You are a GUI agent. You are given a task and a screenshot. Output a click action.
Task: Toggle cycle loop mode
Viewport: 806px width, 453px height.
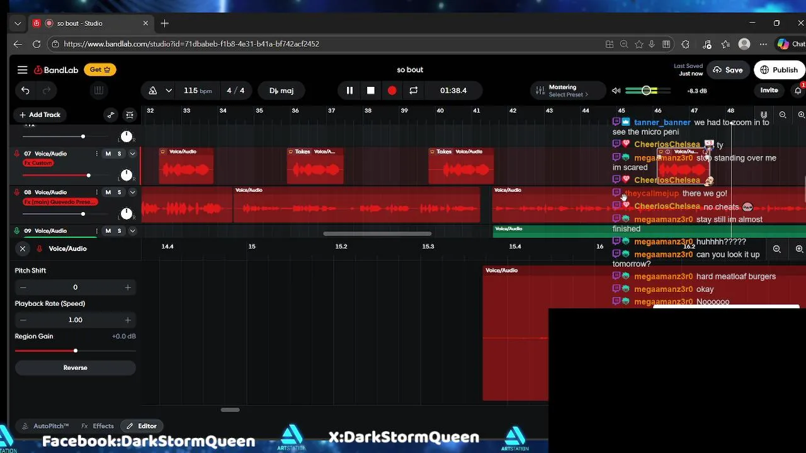pos(414,91)
